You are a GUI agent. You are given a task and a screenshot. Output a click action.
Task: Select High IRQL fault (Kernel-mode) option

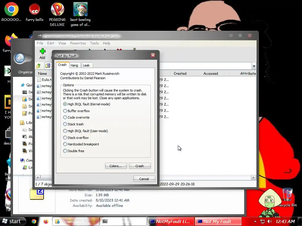pyautogui.click(x=87, y=104)
